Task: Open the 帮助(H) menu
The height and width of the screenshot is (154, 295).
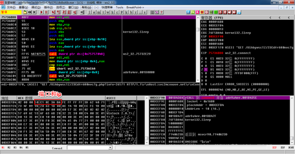Action: (86, 7)
